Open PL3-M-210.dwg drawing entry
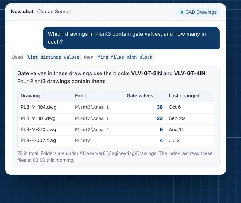This screenshot has height=203, width=241. [38, 129]
